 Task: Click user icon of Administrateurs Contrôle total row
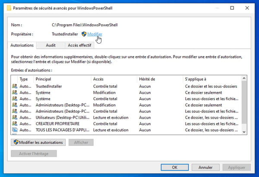(15, 111)
